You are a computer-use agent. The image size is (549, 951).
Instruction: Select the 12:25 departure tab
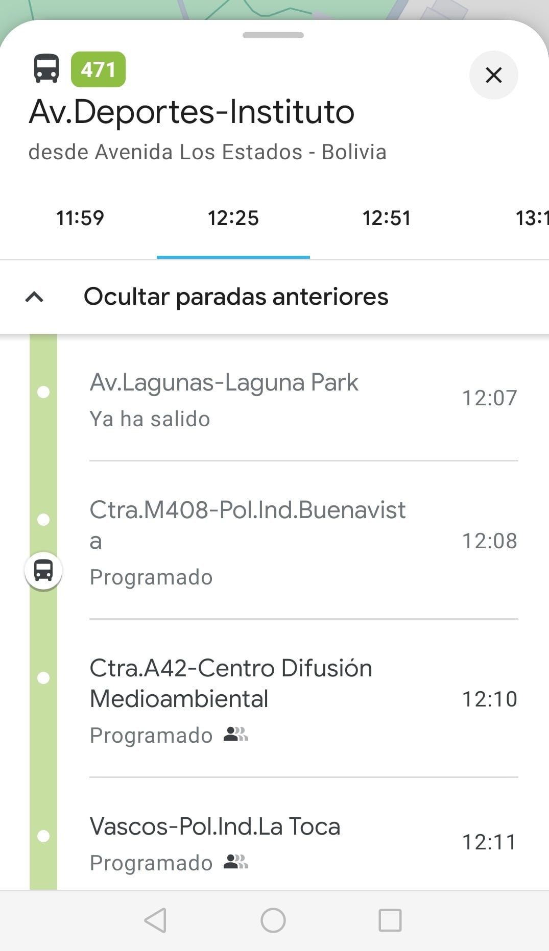[x=233, y=218]
